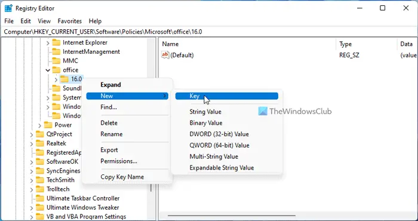
Task: Expand the 16.0 key node arrow
Action: (x=56, y=79)
